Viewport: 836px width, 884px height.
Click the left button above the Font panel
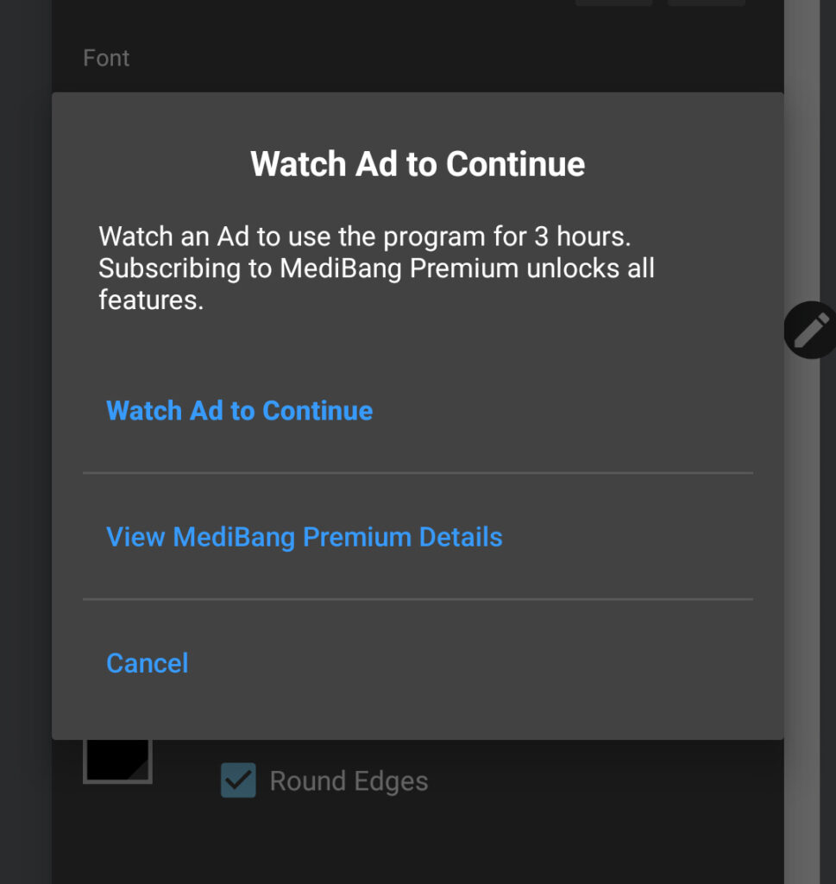coord(613,4)
